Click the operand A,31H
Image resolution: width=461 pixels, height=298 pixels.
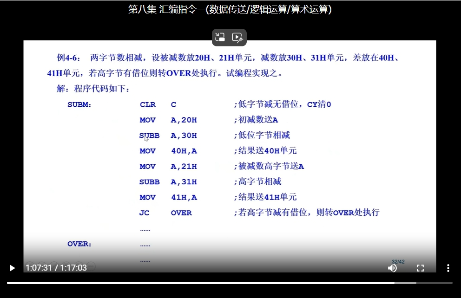coord(184,182)
